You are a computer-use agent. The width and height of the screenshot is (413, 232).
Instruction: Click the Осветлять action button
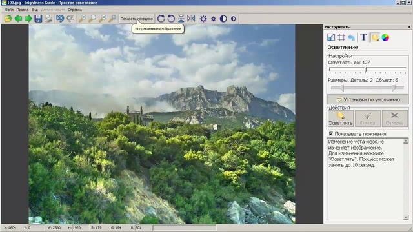[x=341, y=119]
